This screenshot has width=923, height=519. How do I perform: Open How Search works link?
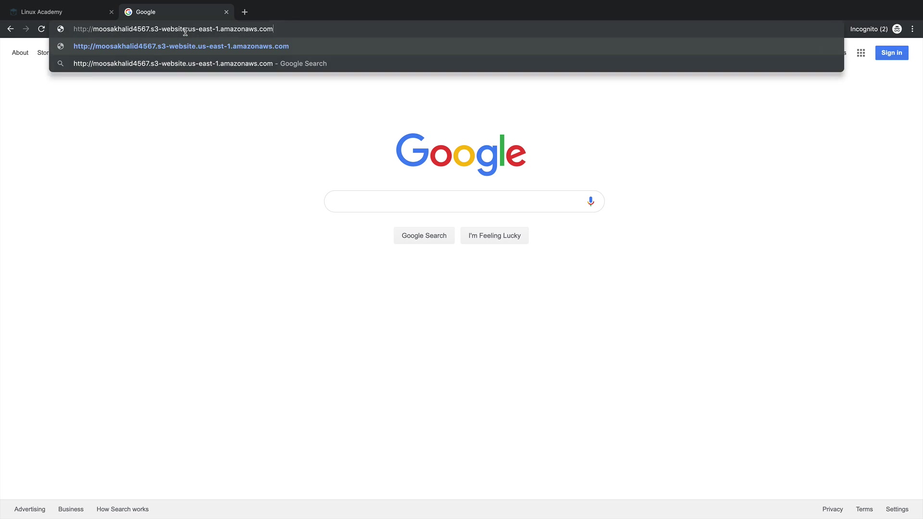tap(123, 509)
